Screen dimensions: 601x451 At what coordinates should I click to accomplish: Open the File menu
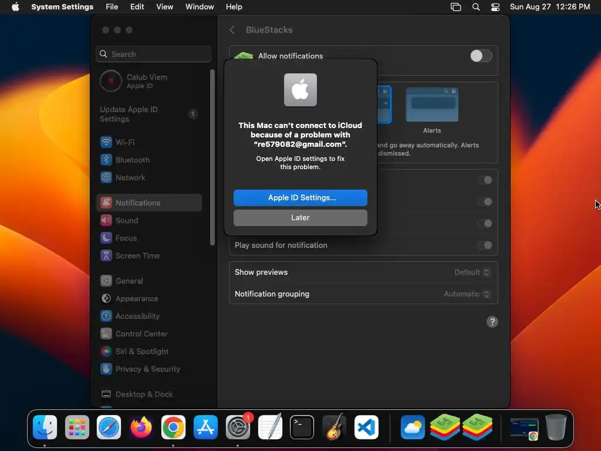(x=112, y=7)
